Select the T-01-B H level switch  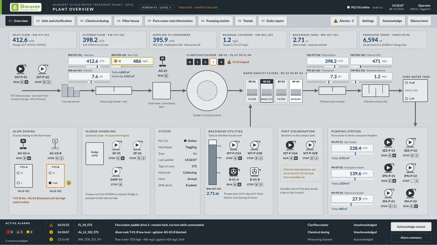click(50, 173)
